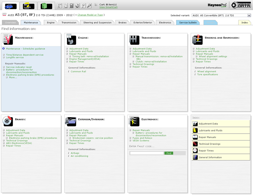This screenshot has height=195, width=253.
Task: Click the View SmartCart link
Action: pyautogui.click(x=108, y=7)
